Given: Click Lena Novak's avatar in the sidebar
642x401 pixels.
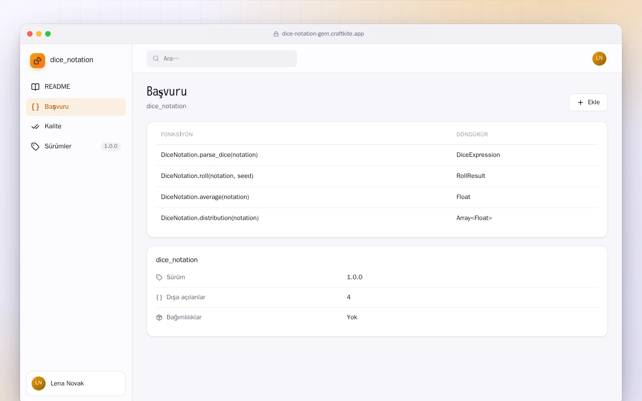Looking at the screenshot, I should (x=39, y=383).
